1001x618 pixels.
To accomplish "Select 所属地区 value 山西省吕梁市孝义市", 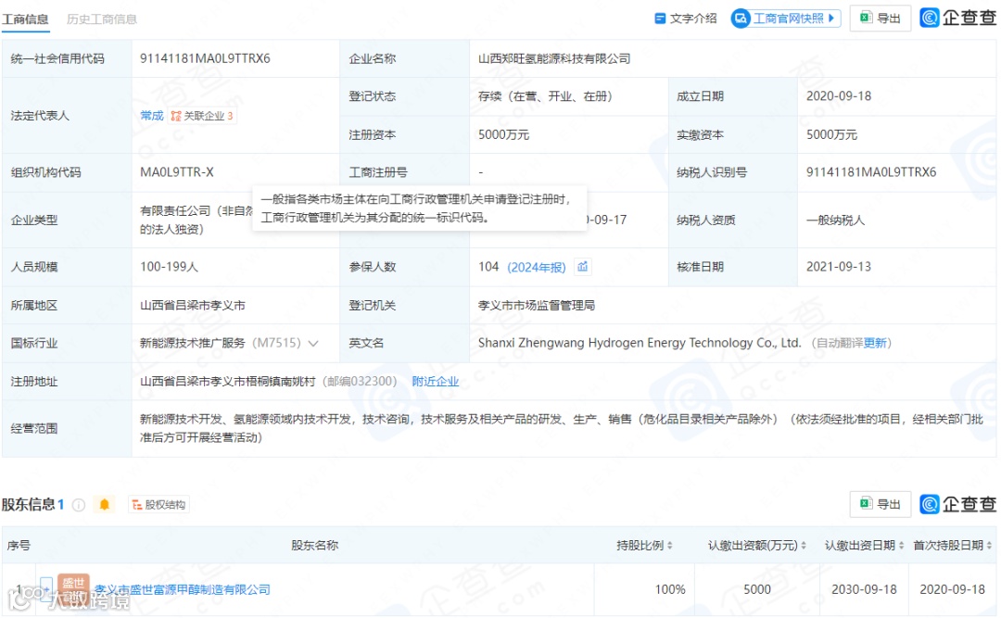I will (193, 306).
